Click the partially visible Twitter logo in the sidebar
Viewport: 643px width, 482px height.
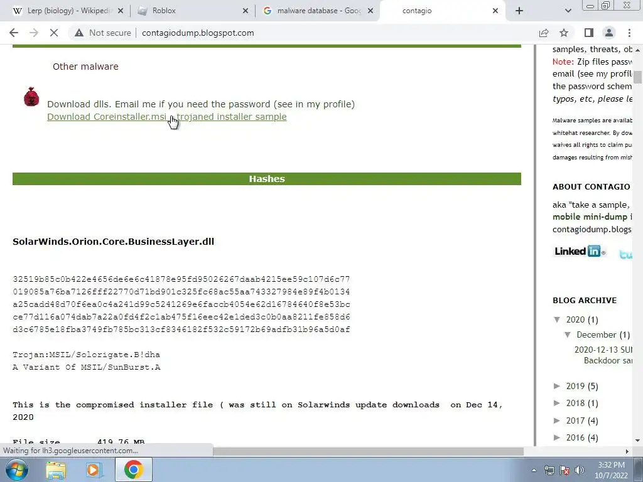click(626, 254)
